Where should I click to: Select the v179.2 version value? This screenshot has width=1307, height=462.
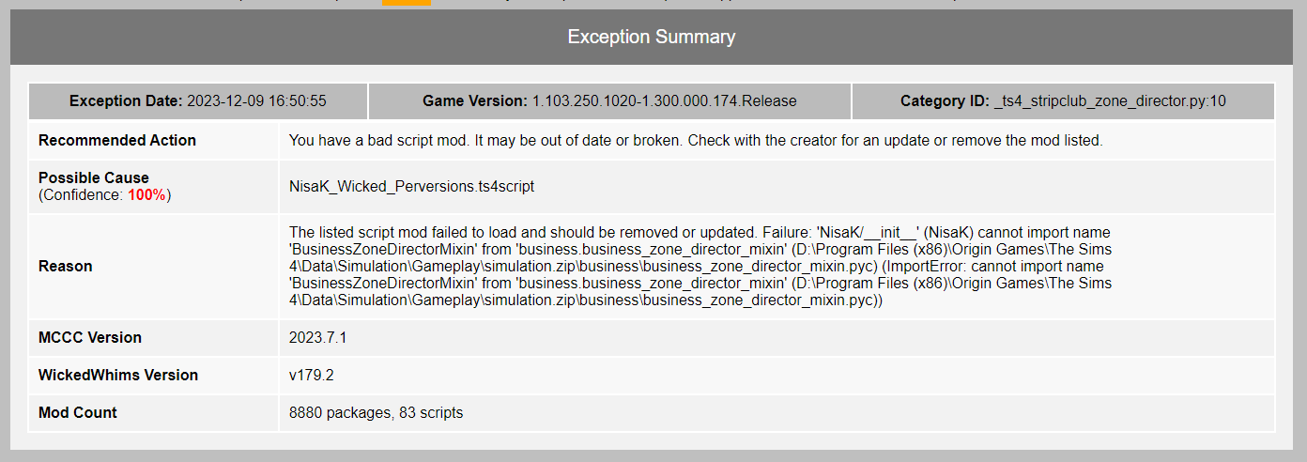click(x=312, y=375)
